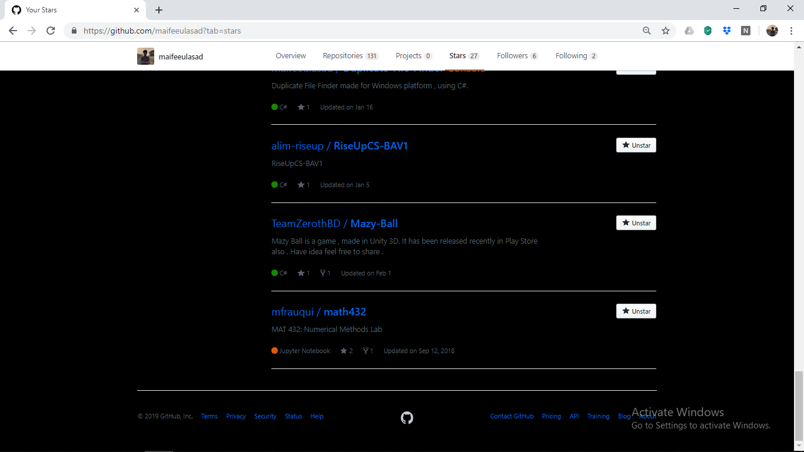Click stargazers count on Mazy-Ball
This screenshot has height=452, width=804.
pyautogui.click(x=304, y=273)
